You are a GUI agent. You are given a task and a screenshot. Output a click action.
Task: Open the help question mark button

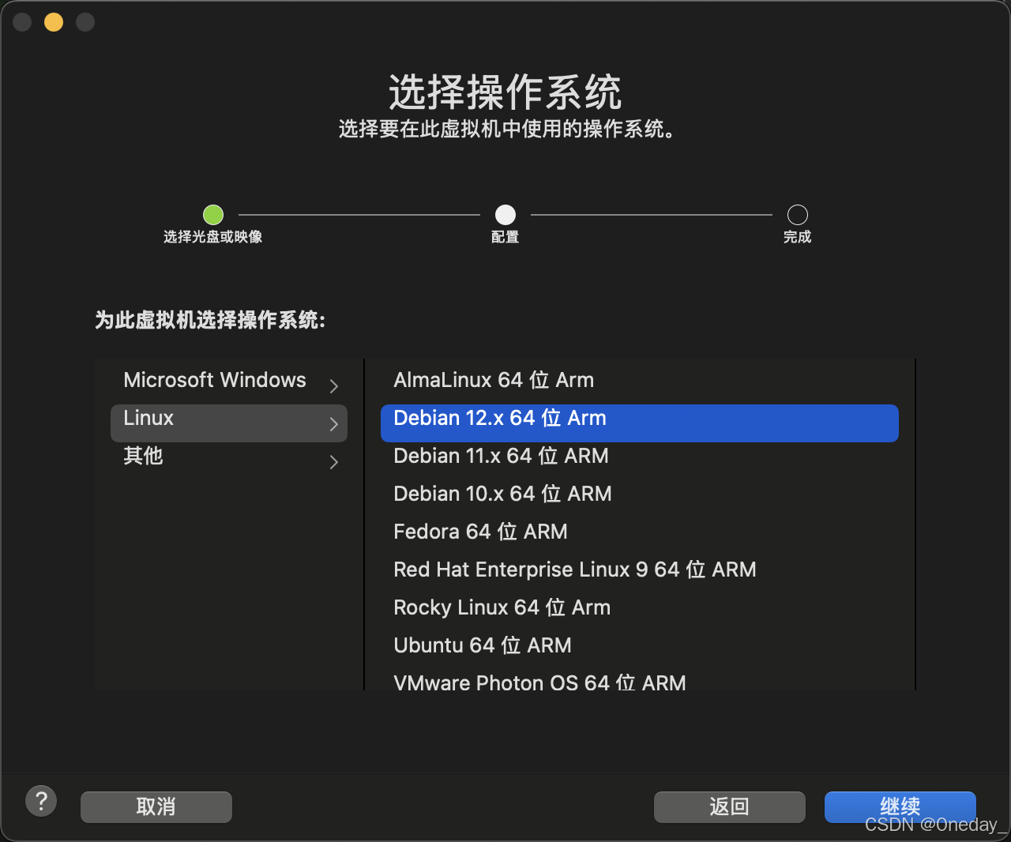(x=41, y=801)
